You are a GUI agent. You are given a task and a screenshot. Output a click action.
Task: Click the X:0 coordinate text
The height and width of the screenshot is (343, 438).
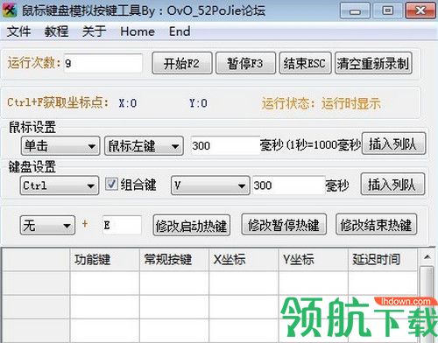128,103
